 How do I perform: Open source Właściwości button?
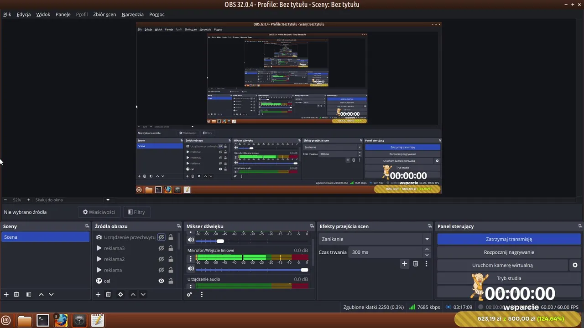[99, 212]
